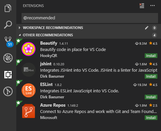The image size is (161, 131).
Task: Install the ESLint extension
Action: click(151, 97)
